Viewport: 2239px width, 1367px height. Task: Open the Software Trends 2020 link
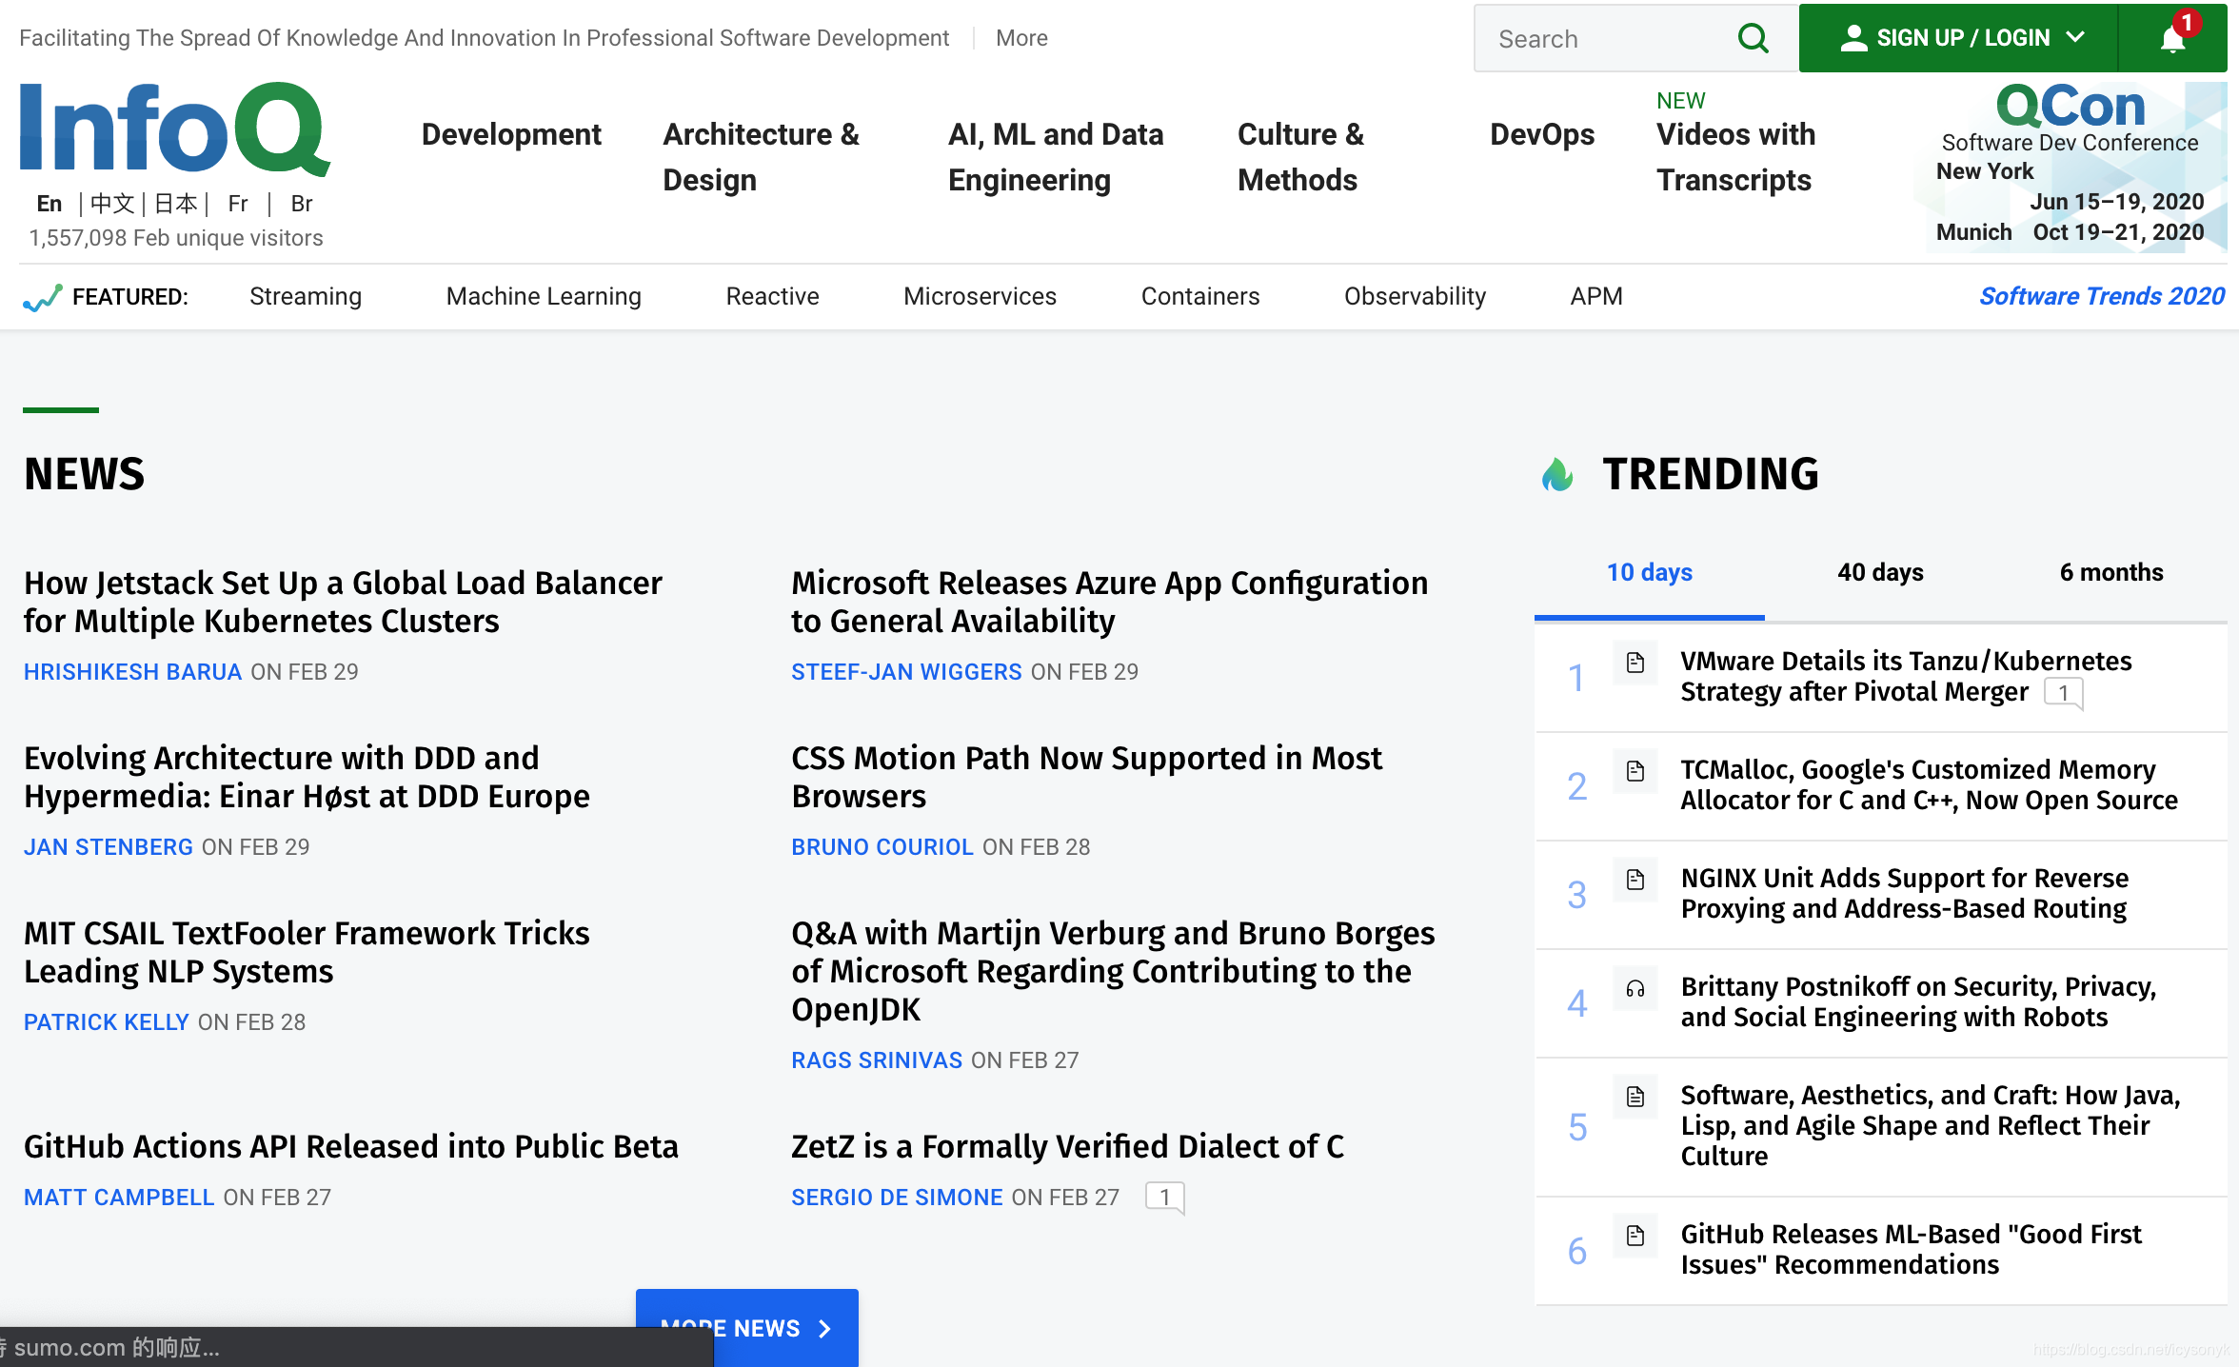2101,296
